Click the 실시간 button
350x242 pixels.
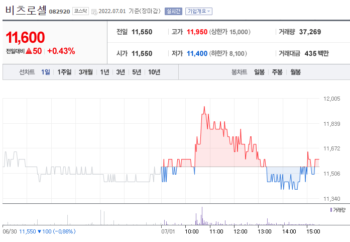pos(173,11)
